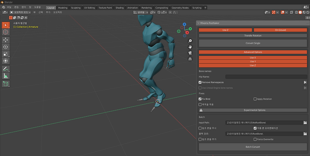The height and width of the screenshot is (156, 310).
Task: Toggle X-ray view icon
Action: pos(291,12)
